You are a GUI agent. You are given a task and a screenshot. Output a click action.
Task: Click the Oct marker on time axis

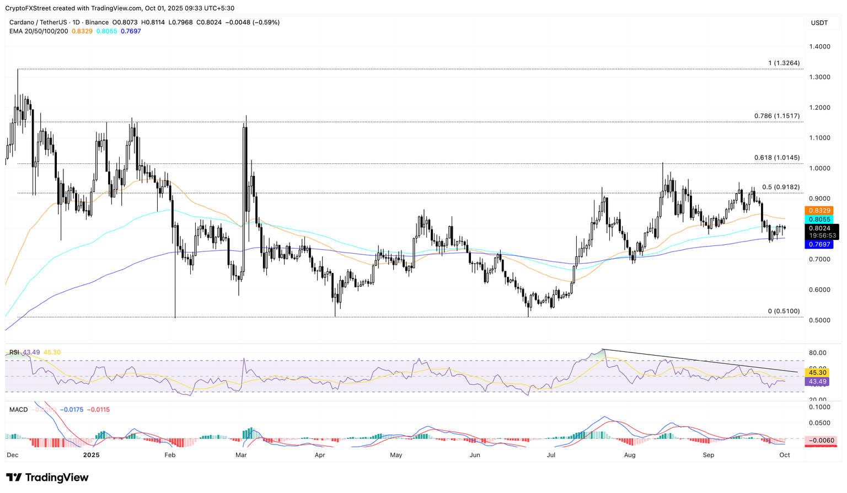point(784,455)
